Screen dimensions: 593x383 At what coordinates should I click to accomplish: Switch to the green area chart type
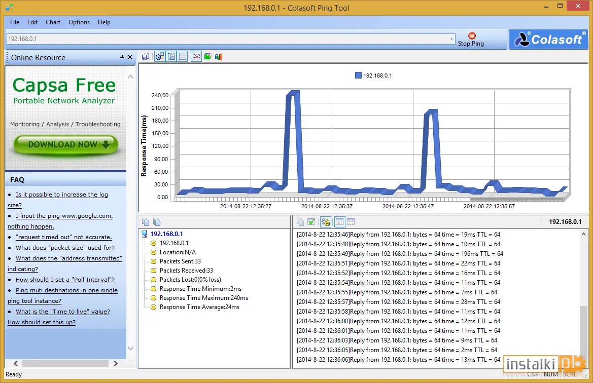point(207,57)
